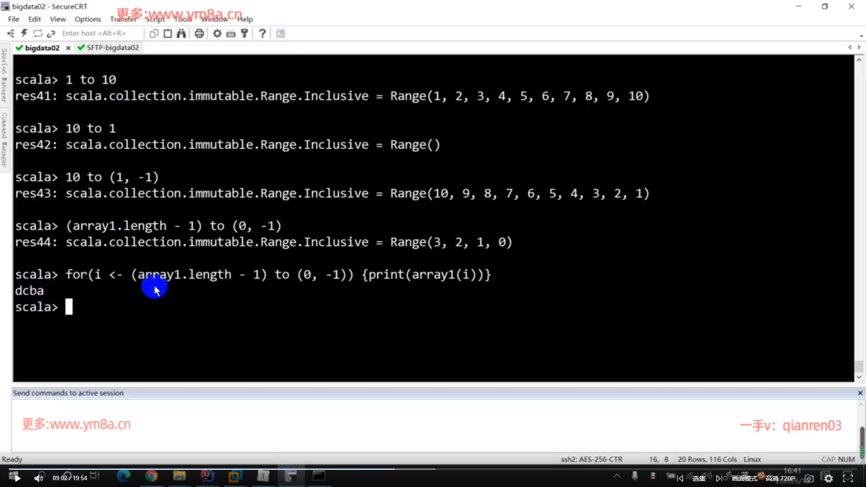Screen dimensions: 866x487
Task: Open the 高清 720P quality selector
Action: tap(780, 478)
